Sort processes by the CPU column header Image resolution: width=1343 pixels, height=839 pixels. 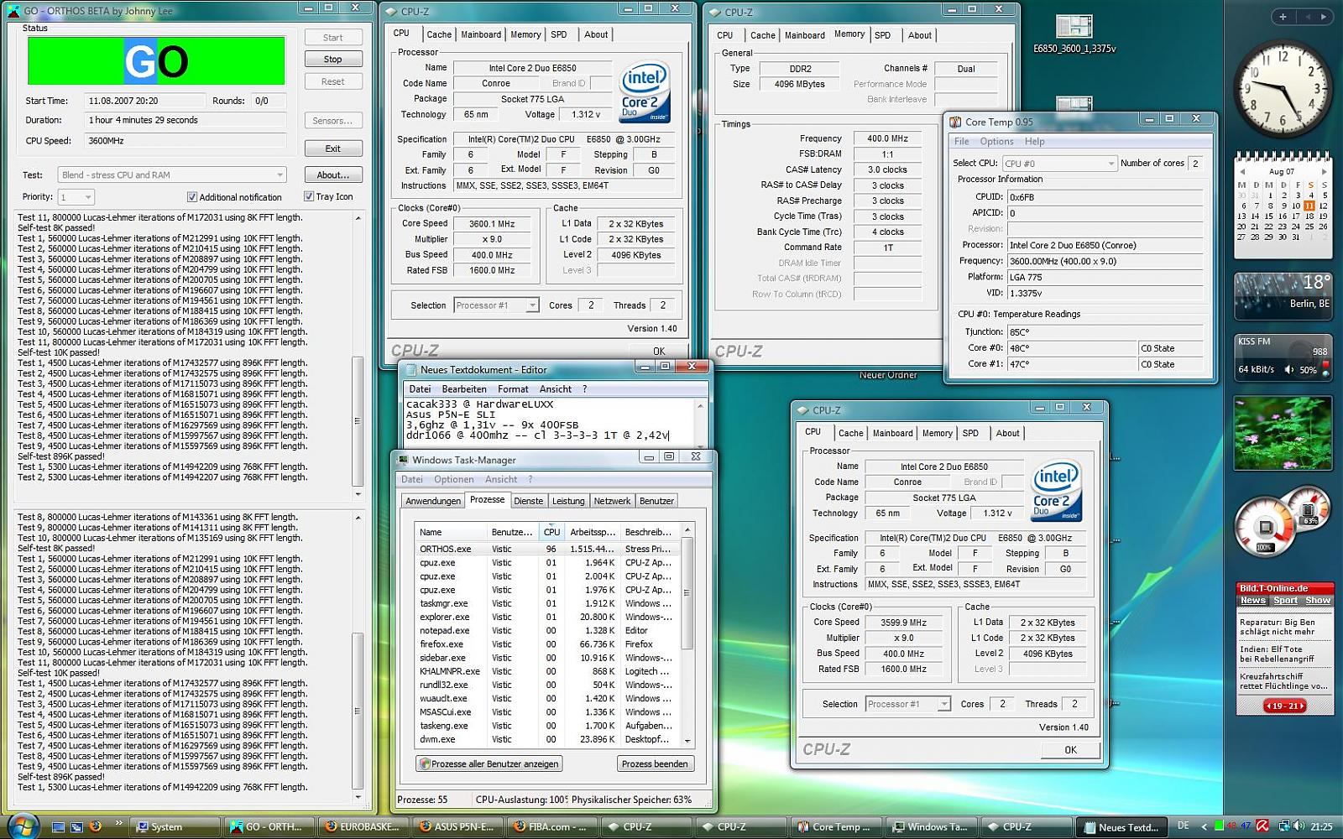point(551,532)
